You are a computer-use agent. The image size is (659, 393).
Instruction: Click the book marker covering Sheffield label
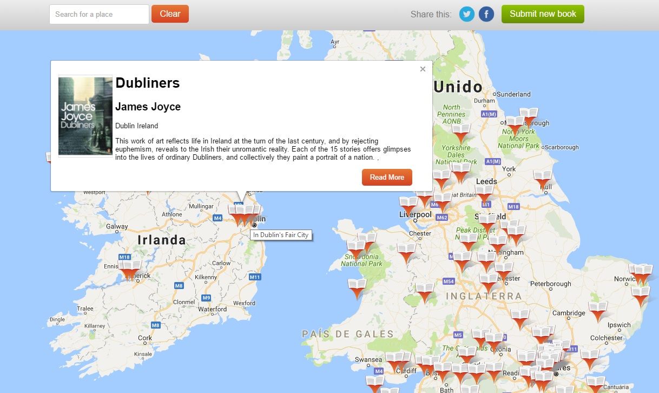pyautogui.click(x=487, y=224)
